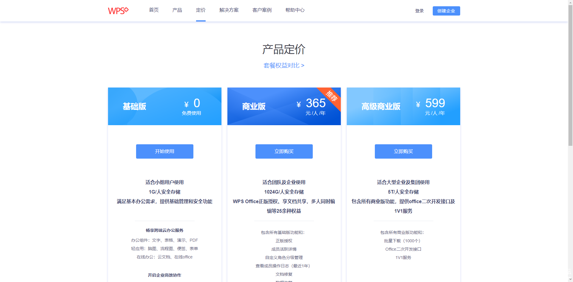Click the 自定义角色分级管理 feature
The image size is (573, 282).
point(284,258)
